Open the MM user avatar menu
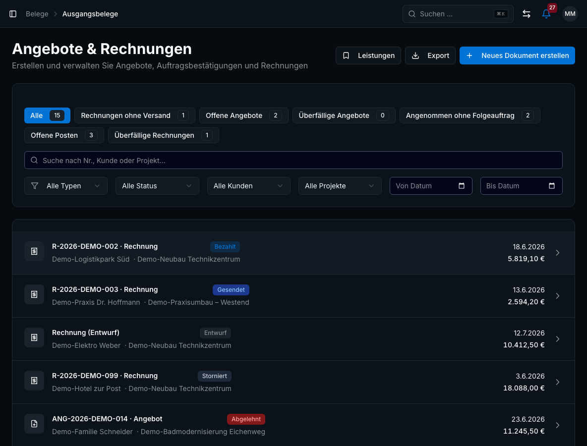 (x=570, y=14)
